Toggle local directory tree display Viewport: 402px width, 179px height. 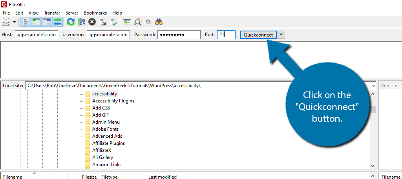click(x=36, y=22)
